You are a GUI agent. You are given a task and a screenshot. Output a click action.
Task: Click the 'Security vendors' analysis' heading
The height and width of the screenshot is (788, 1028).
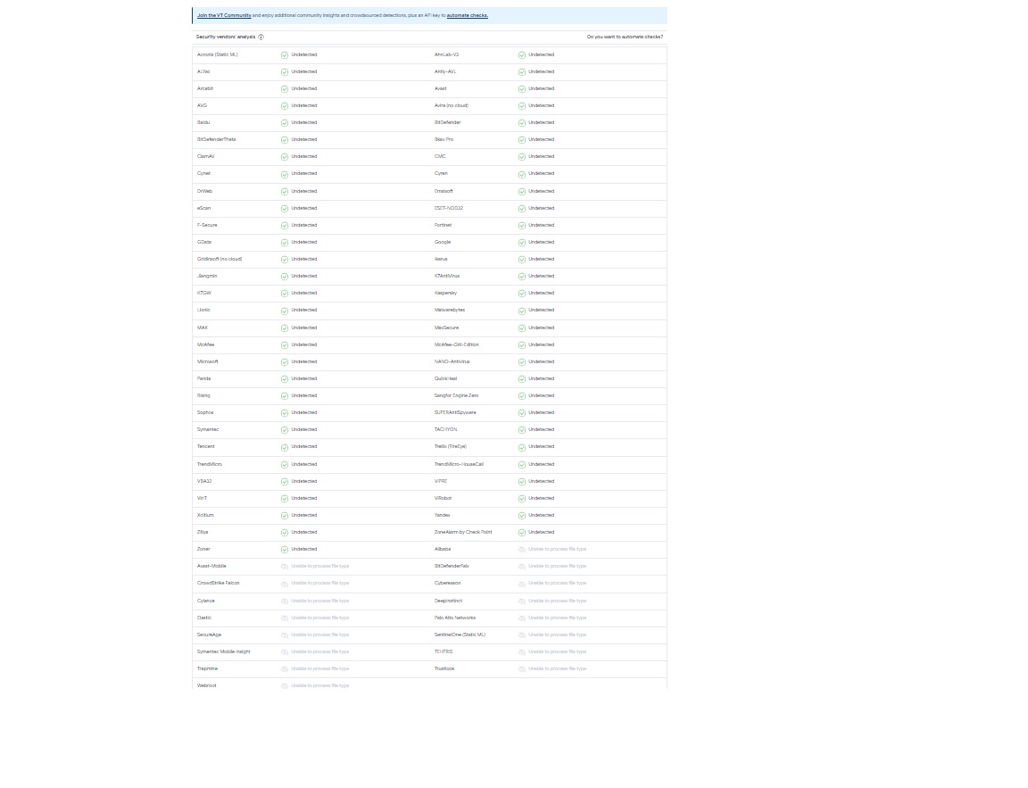(x=226, y=37)
